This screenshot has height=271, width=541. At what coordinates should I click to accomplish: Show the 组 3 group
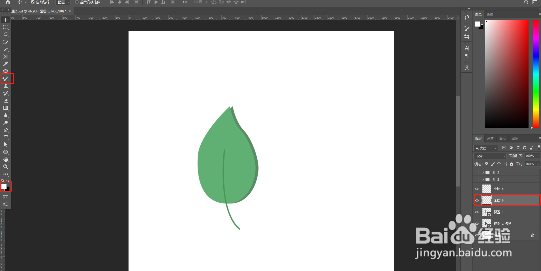click(x=477, y=172)
